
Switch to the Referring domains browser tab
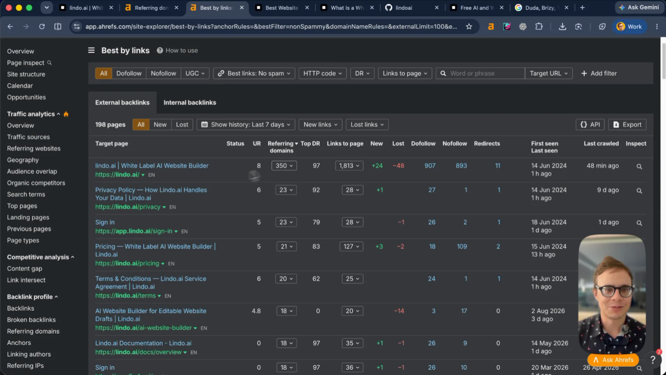click(152, 8)
